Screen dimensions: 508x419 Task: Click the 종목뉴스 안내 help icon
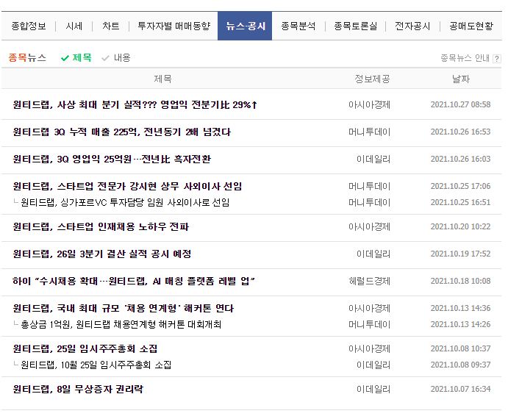click(497, 59)
